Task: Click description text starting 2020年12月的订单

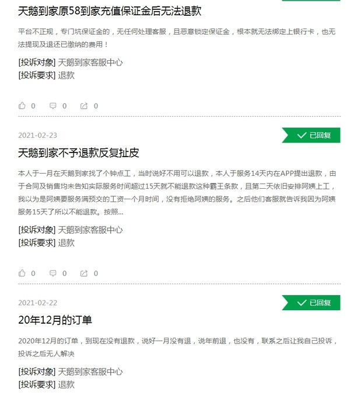Action: pos(178,347)
